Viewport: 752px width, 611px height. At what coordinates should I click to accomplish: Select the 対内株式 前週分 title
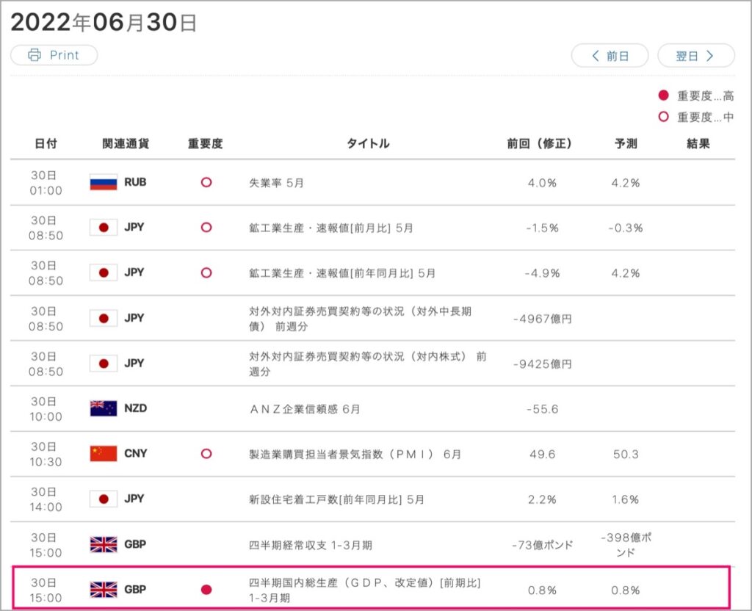368,364
